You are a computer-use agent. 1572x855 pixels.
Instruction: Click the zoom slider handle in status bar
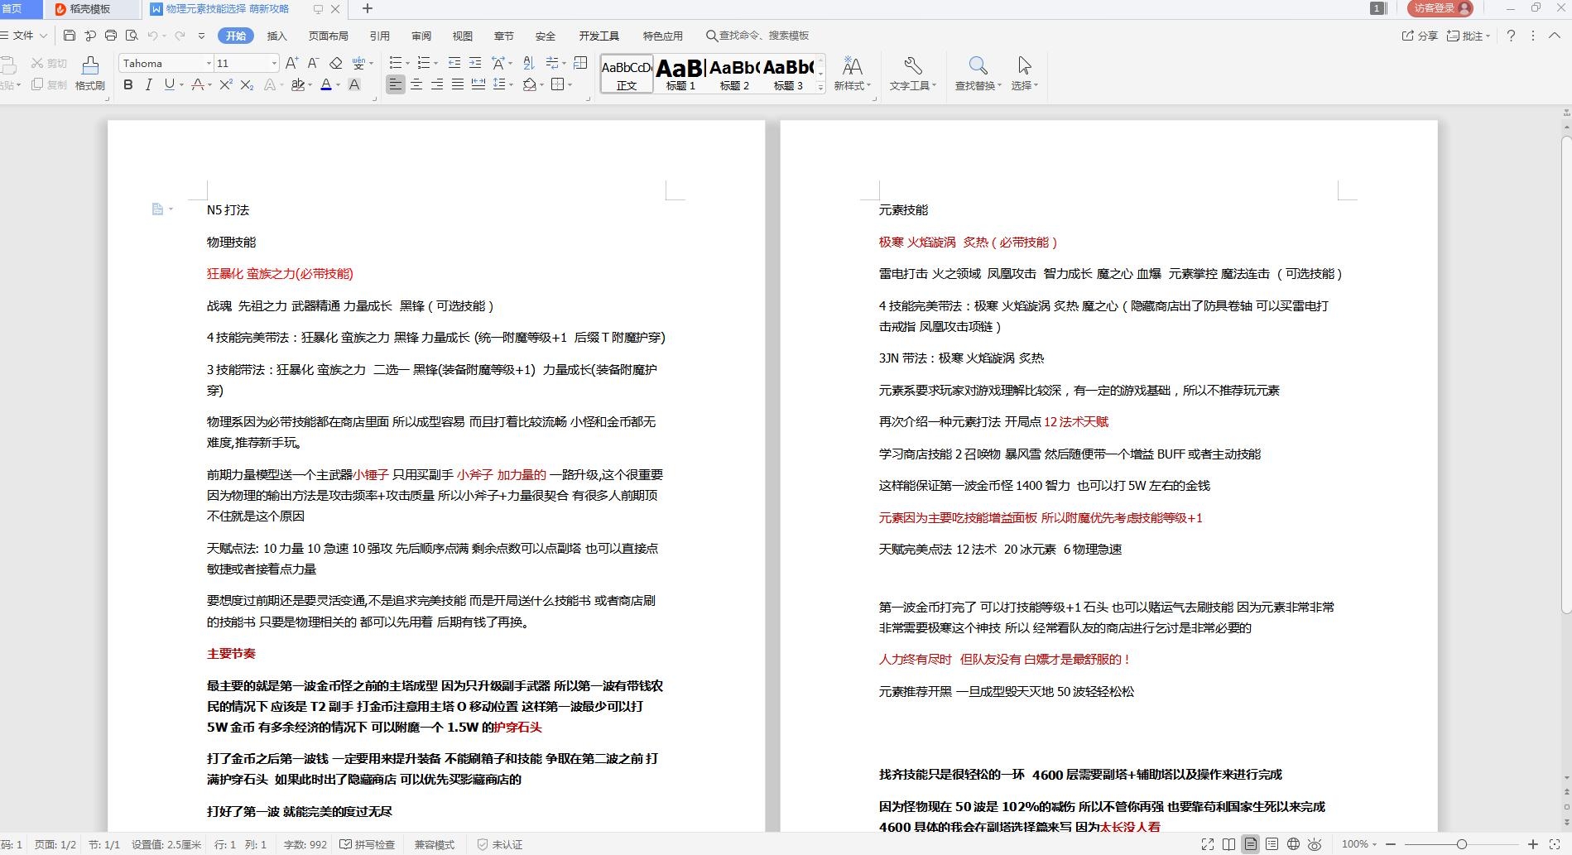[x=1462, y=844]
